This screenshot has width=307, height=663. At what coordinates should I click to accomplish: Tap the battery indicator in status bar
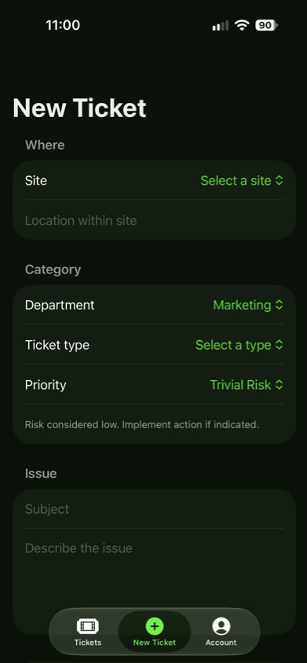pos(266,25)
